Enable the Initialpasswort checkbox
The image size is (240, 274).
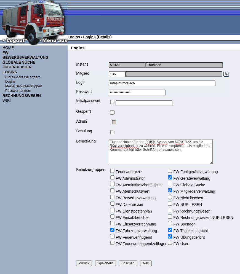tap(112, 102)
